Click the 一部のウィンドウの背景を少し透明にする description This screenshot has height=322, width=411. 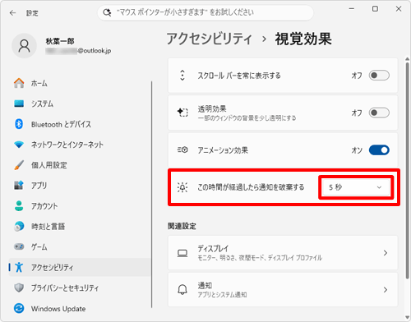coord(247,118)
